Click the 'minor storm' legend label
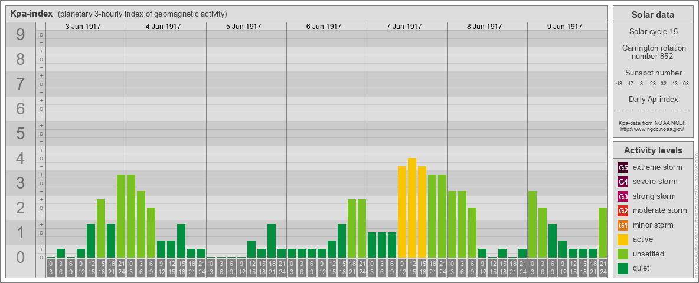699x283 pixels. (653, 225)
